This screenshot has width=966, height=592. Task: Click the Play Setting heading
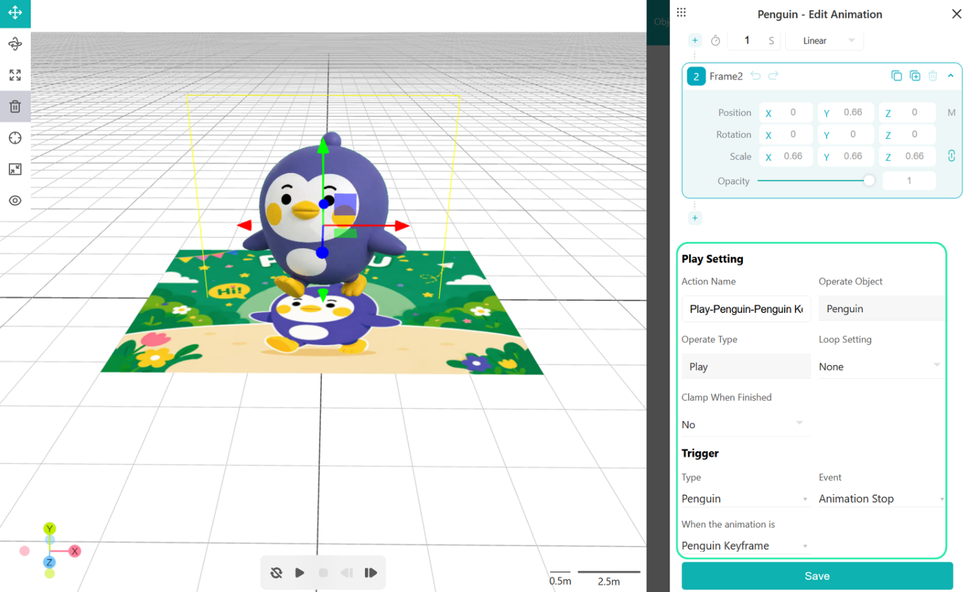[x=712, y=259]
